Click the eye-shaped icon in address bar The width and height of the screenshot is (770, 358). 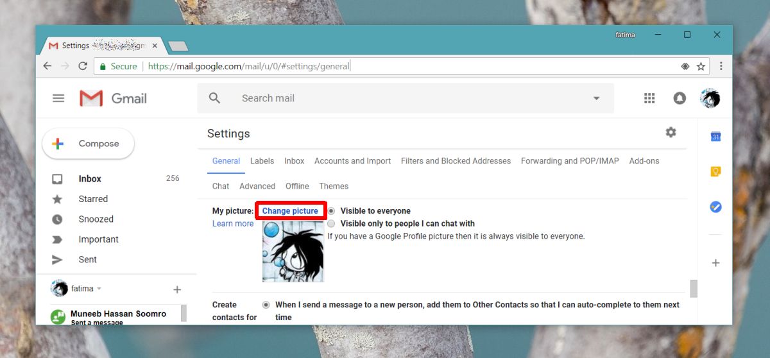pyautogui.click(x=685, y=66)
